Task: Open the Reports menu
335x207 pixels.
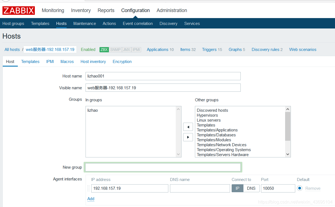Action: tap(106, 10)
